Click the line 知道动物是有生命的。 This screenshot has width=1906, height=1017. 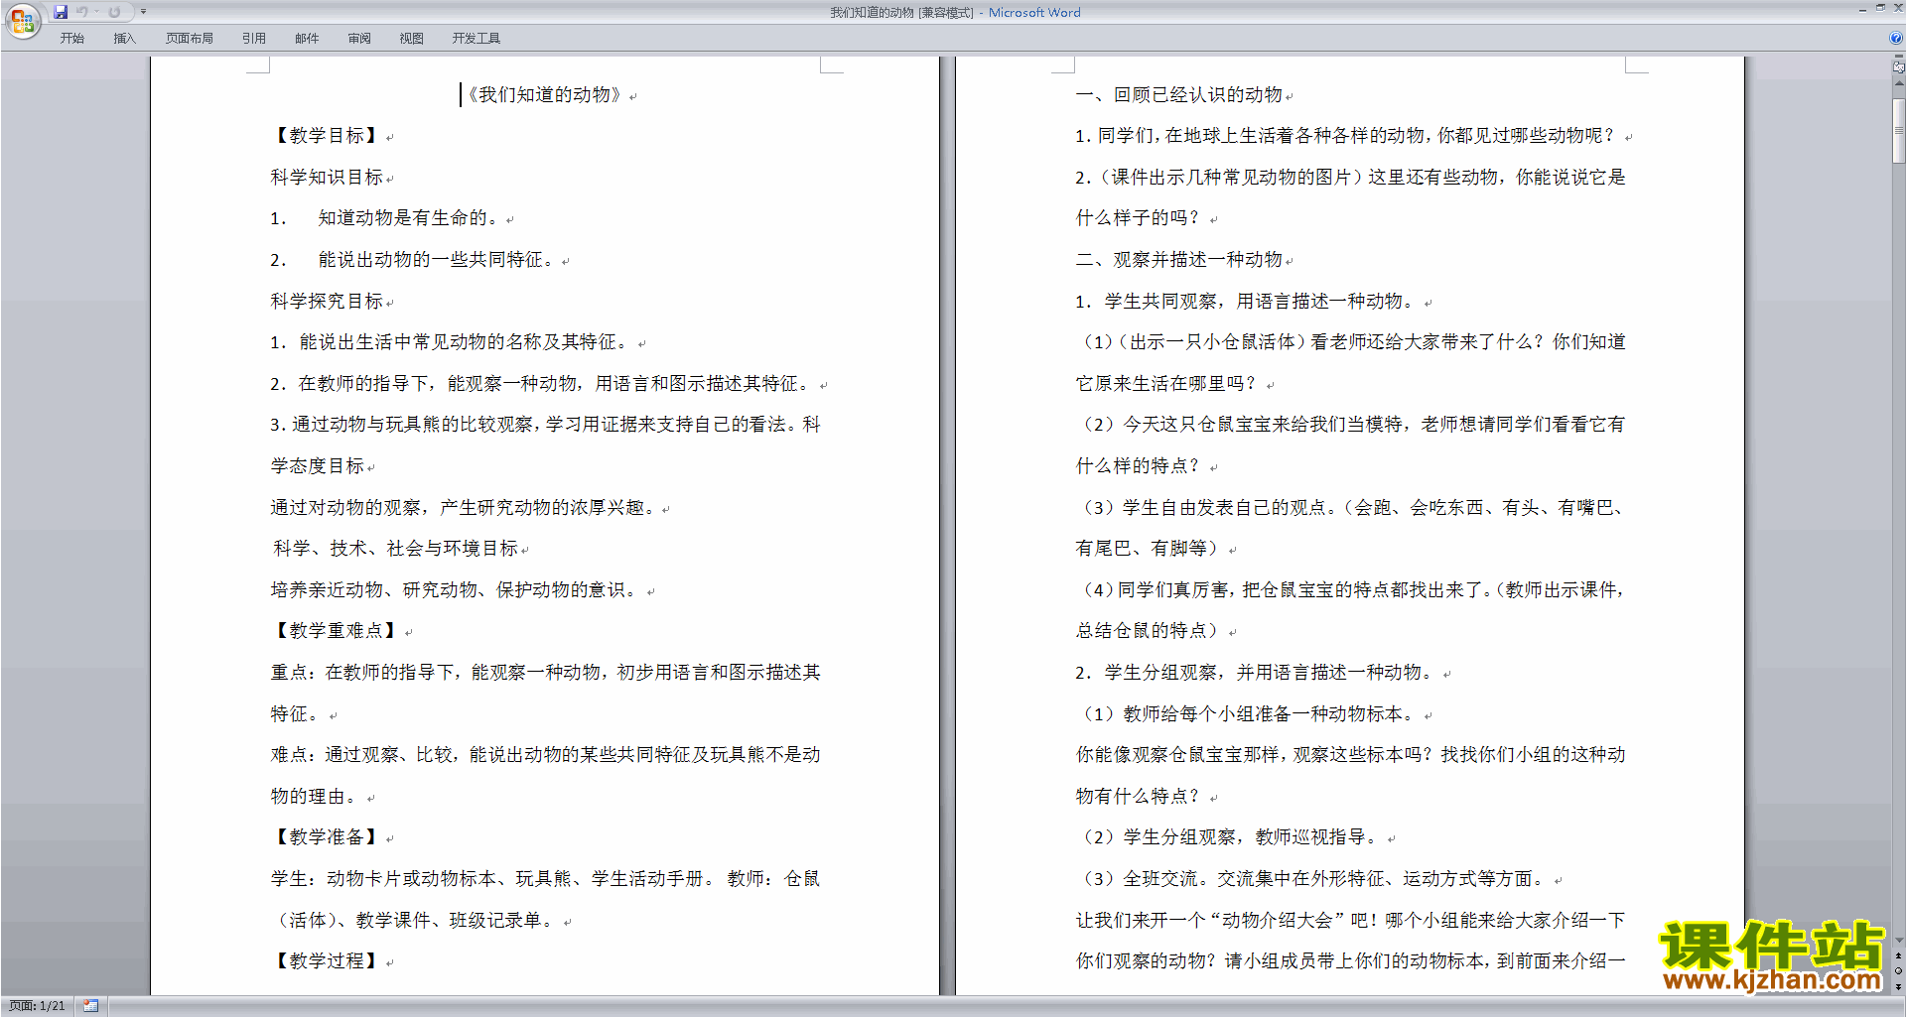pyautogui.click(x=409, y=218)
